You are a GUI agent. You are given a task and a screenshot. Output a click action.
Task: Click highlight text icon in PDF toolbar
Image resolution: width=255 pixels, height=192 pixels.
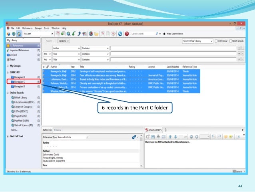[x=231, y=137]
